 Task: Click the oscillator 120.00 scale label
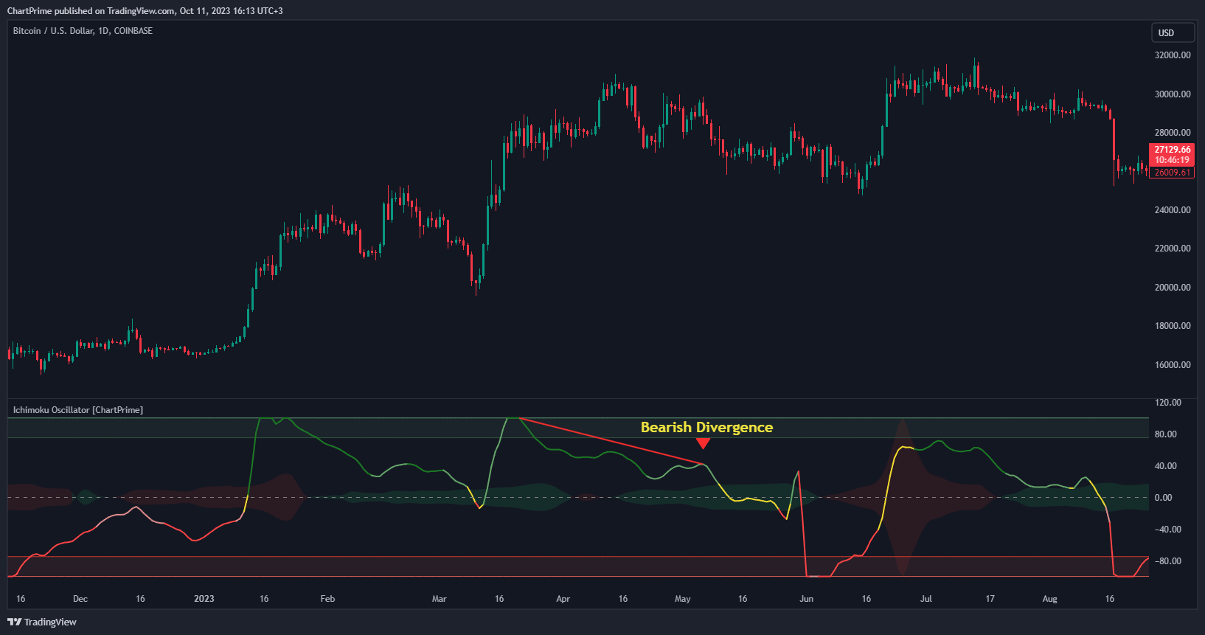point(1168,403)
